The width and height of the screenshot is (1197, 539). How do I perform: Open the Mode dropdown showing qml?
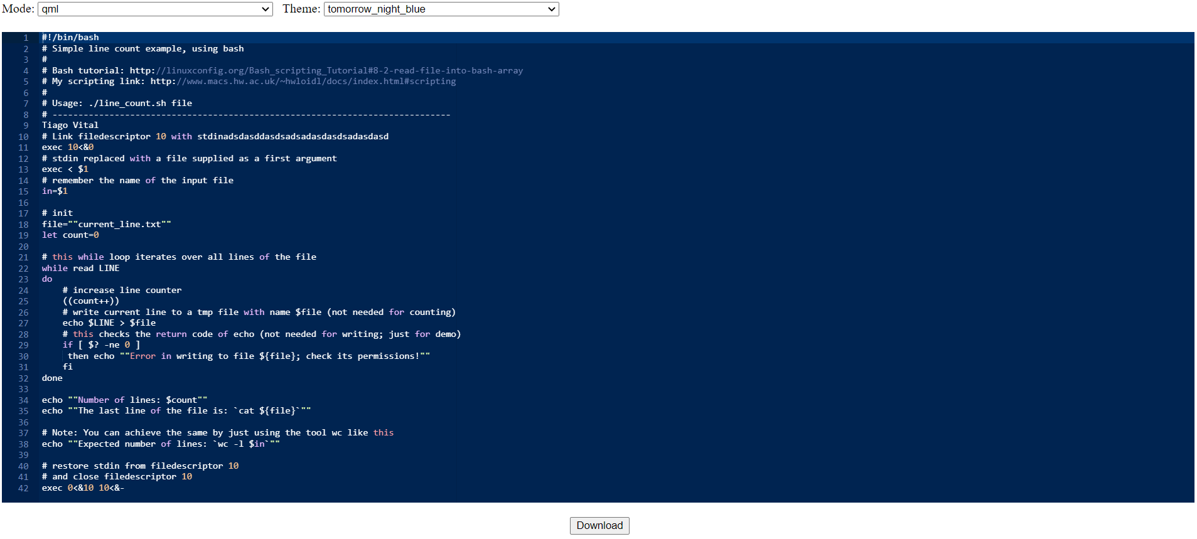coord(155,9)
